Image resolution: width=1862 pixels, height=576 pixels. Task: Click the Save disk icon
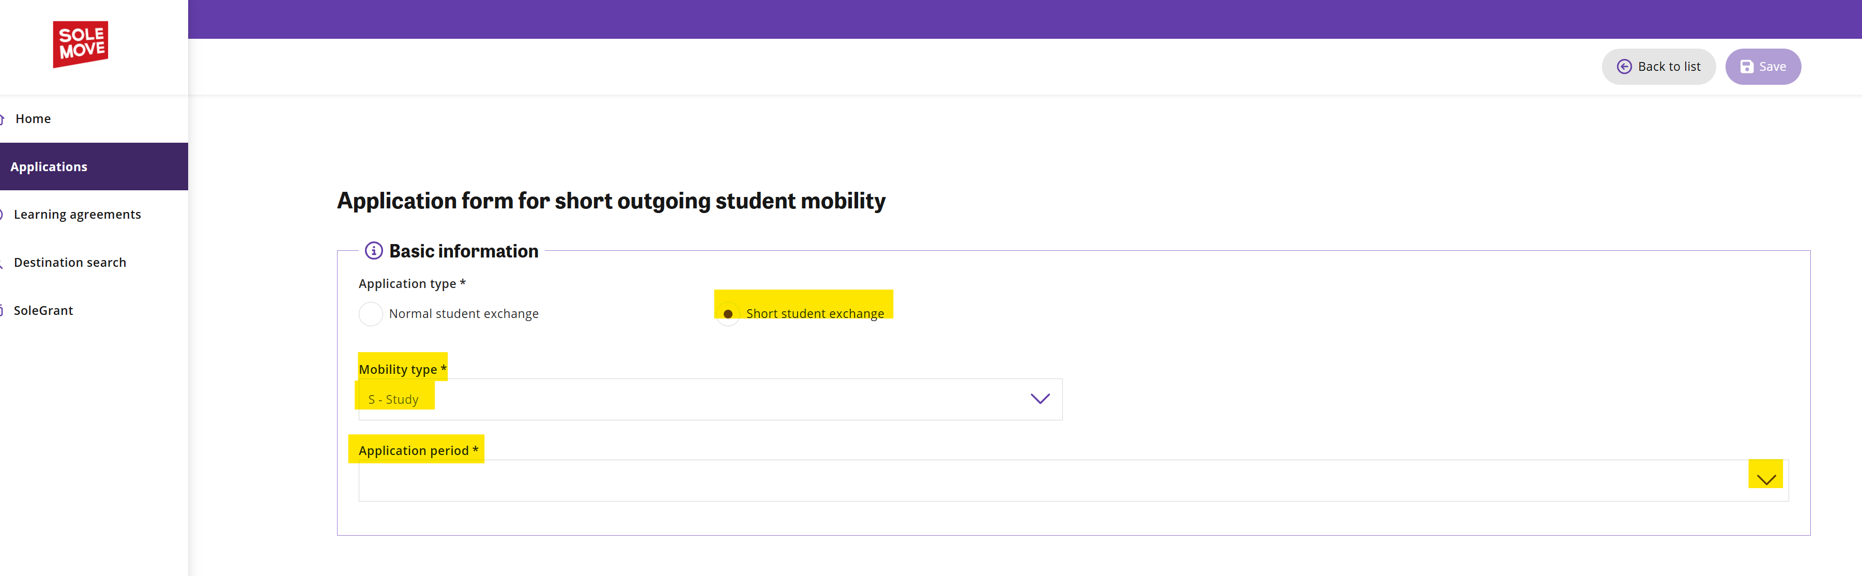click(x=1746, y=67)
